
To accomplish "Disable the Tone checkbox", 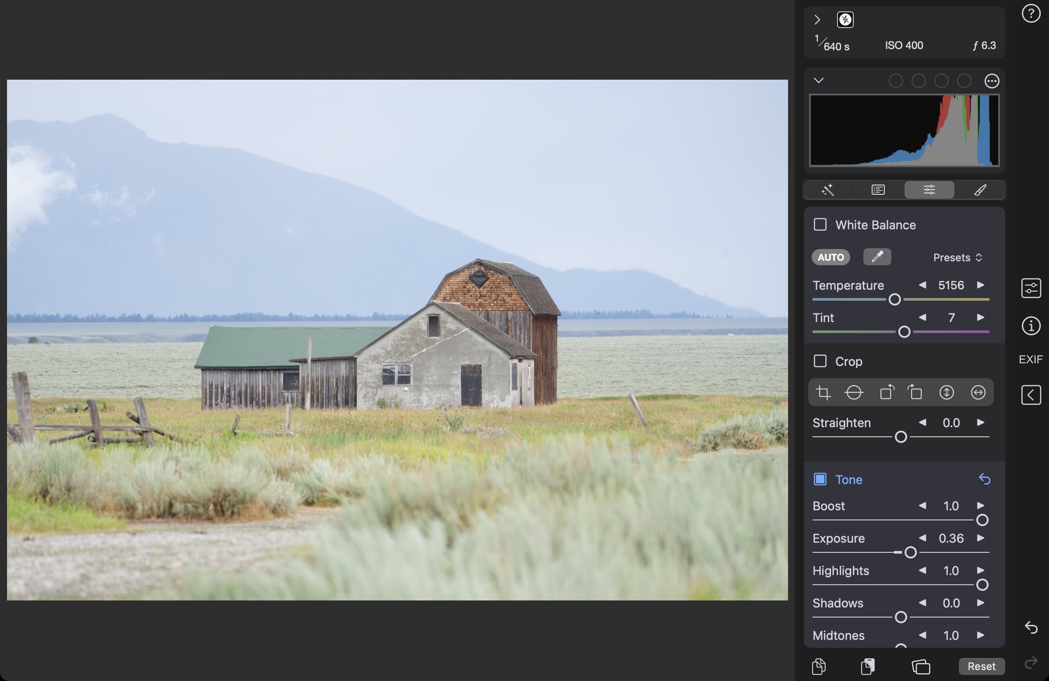I will pyautogui.click(x=820, y=479).
